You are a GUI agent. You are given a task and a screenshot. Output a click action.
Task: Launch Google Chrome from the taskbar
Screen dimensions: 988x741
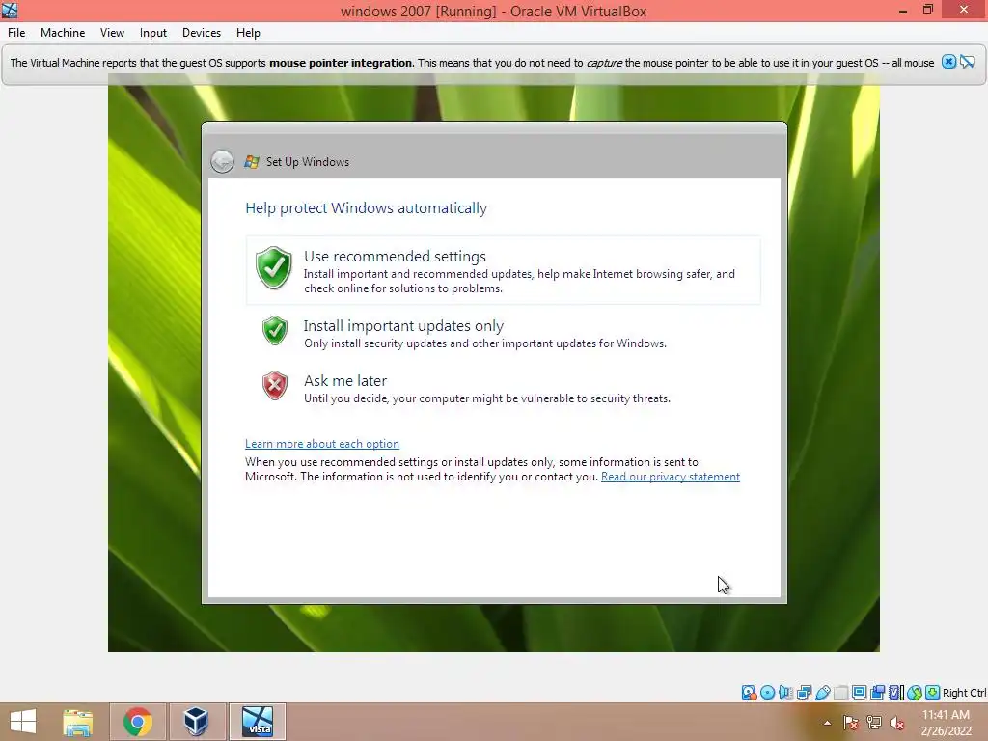click(137, 722)
